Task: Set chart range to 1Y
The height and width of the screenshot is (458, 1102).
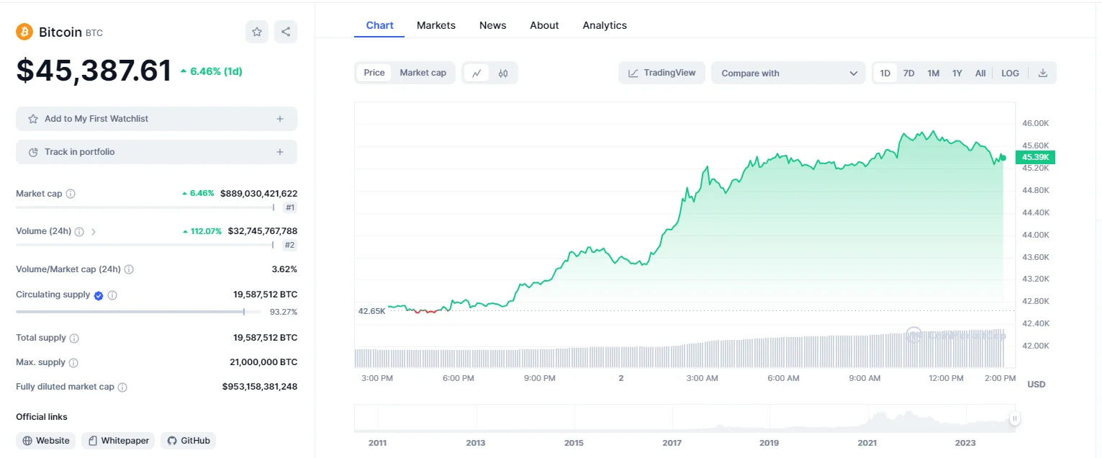Action: pyautogui.click(x=957, y=73)
